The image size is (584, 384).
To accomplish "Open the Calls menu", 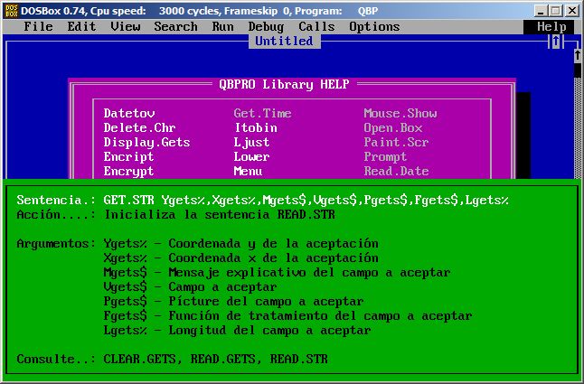I will [316, 27].
